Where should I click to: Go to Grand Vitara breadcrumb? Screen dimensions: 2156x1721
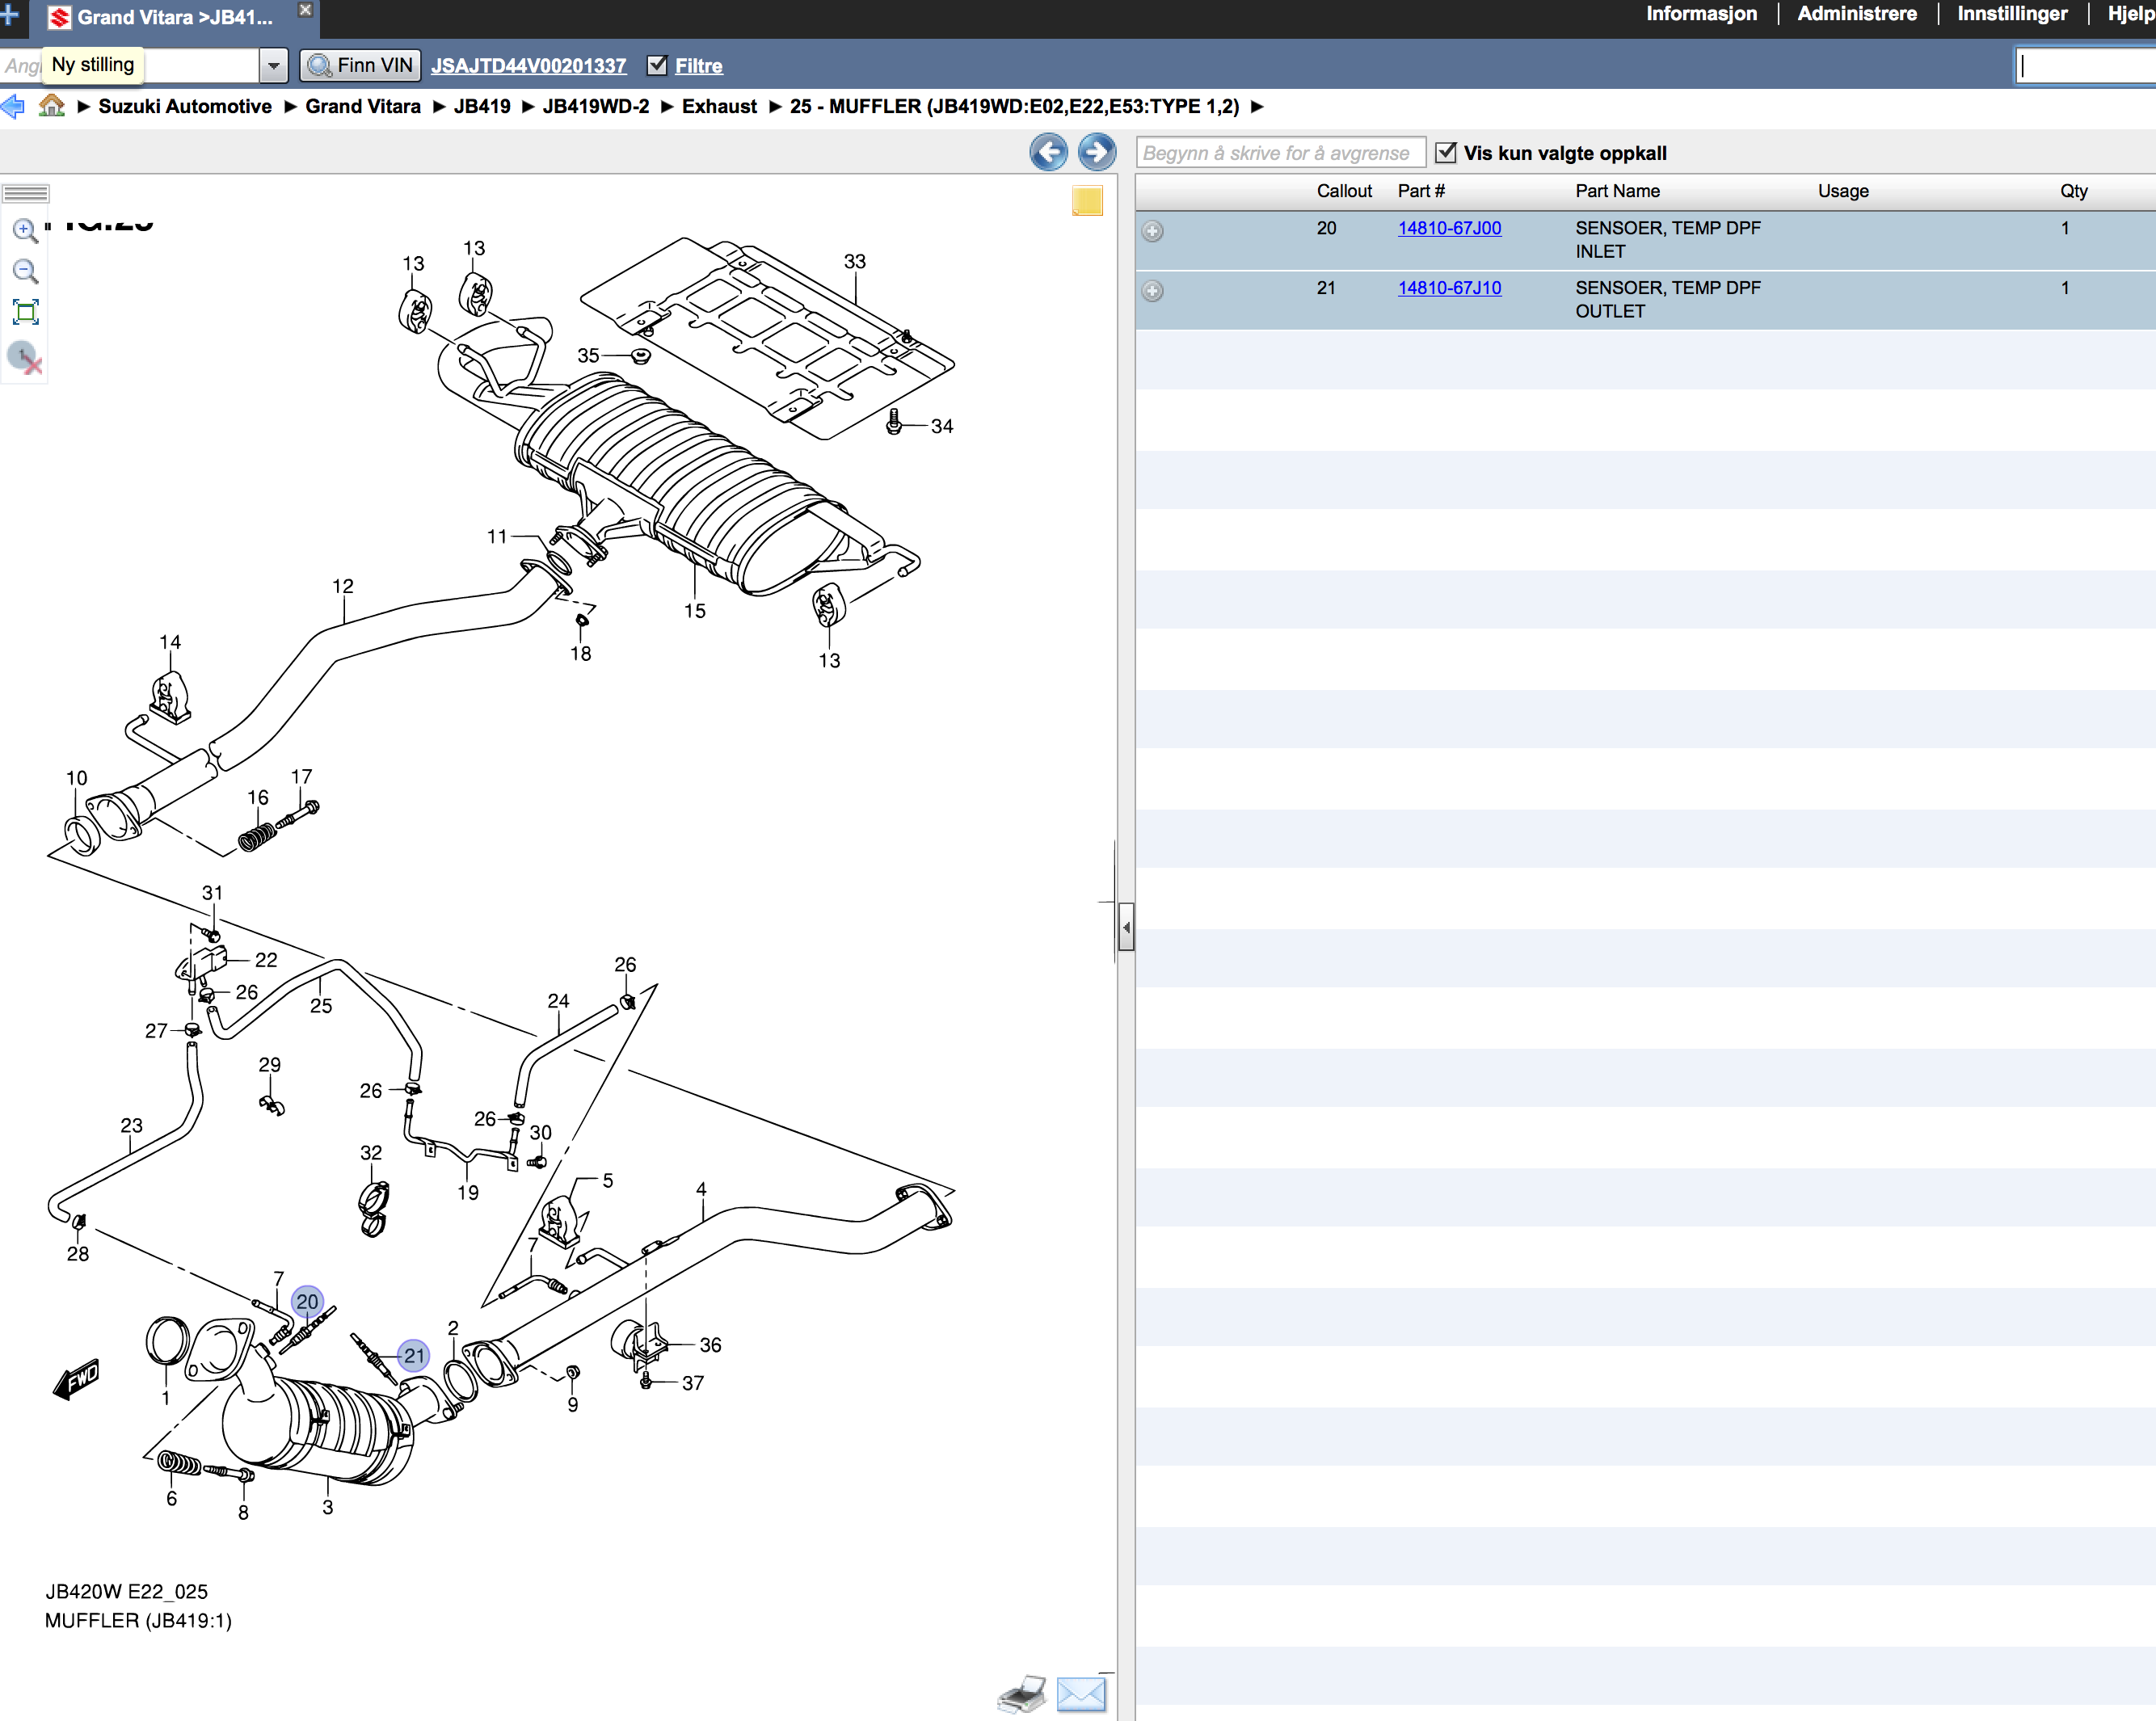pyautogui.click(x=363, y=106)
